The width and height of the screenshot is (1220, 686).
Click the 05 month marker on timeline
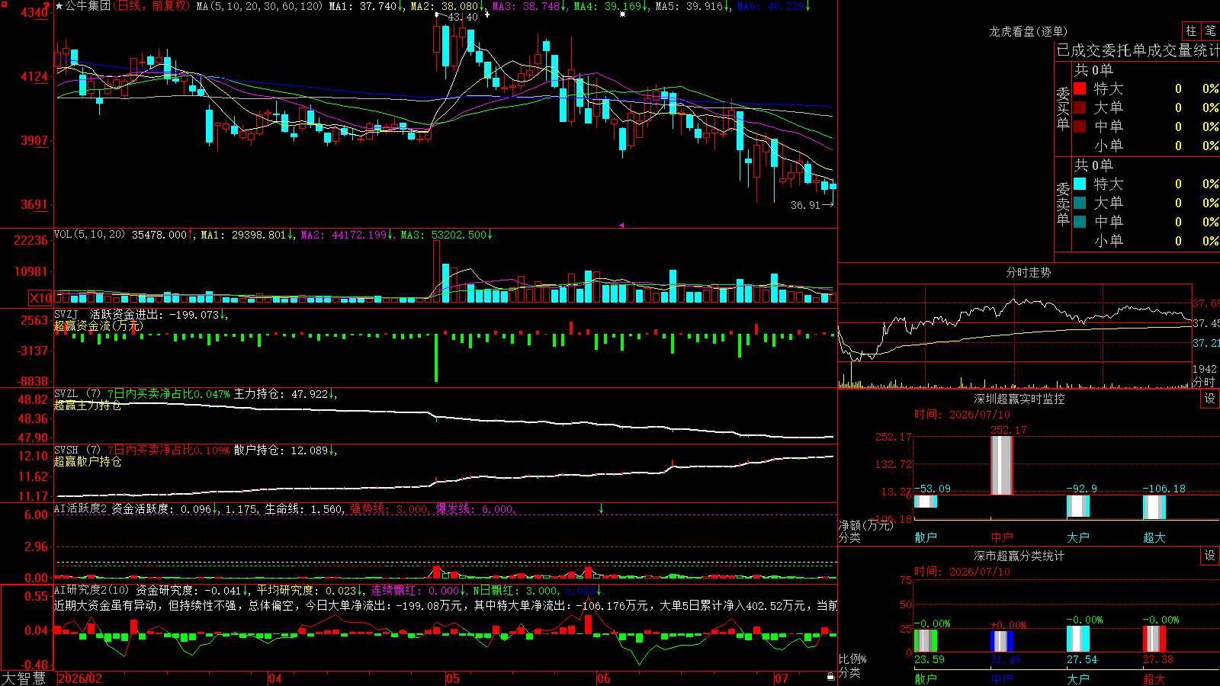(x=453, y=678)
